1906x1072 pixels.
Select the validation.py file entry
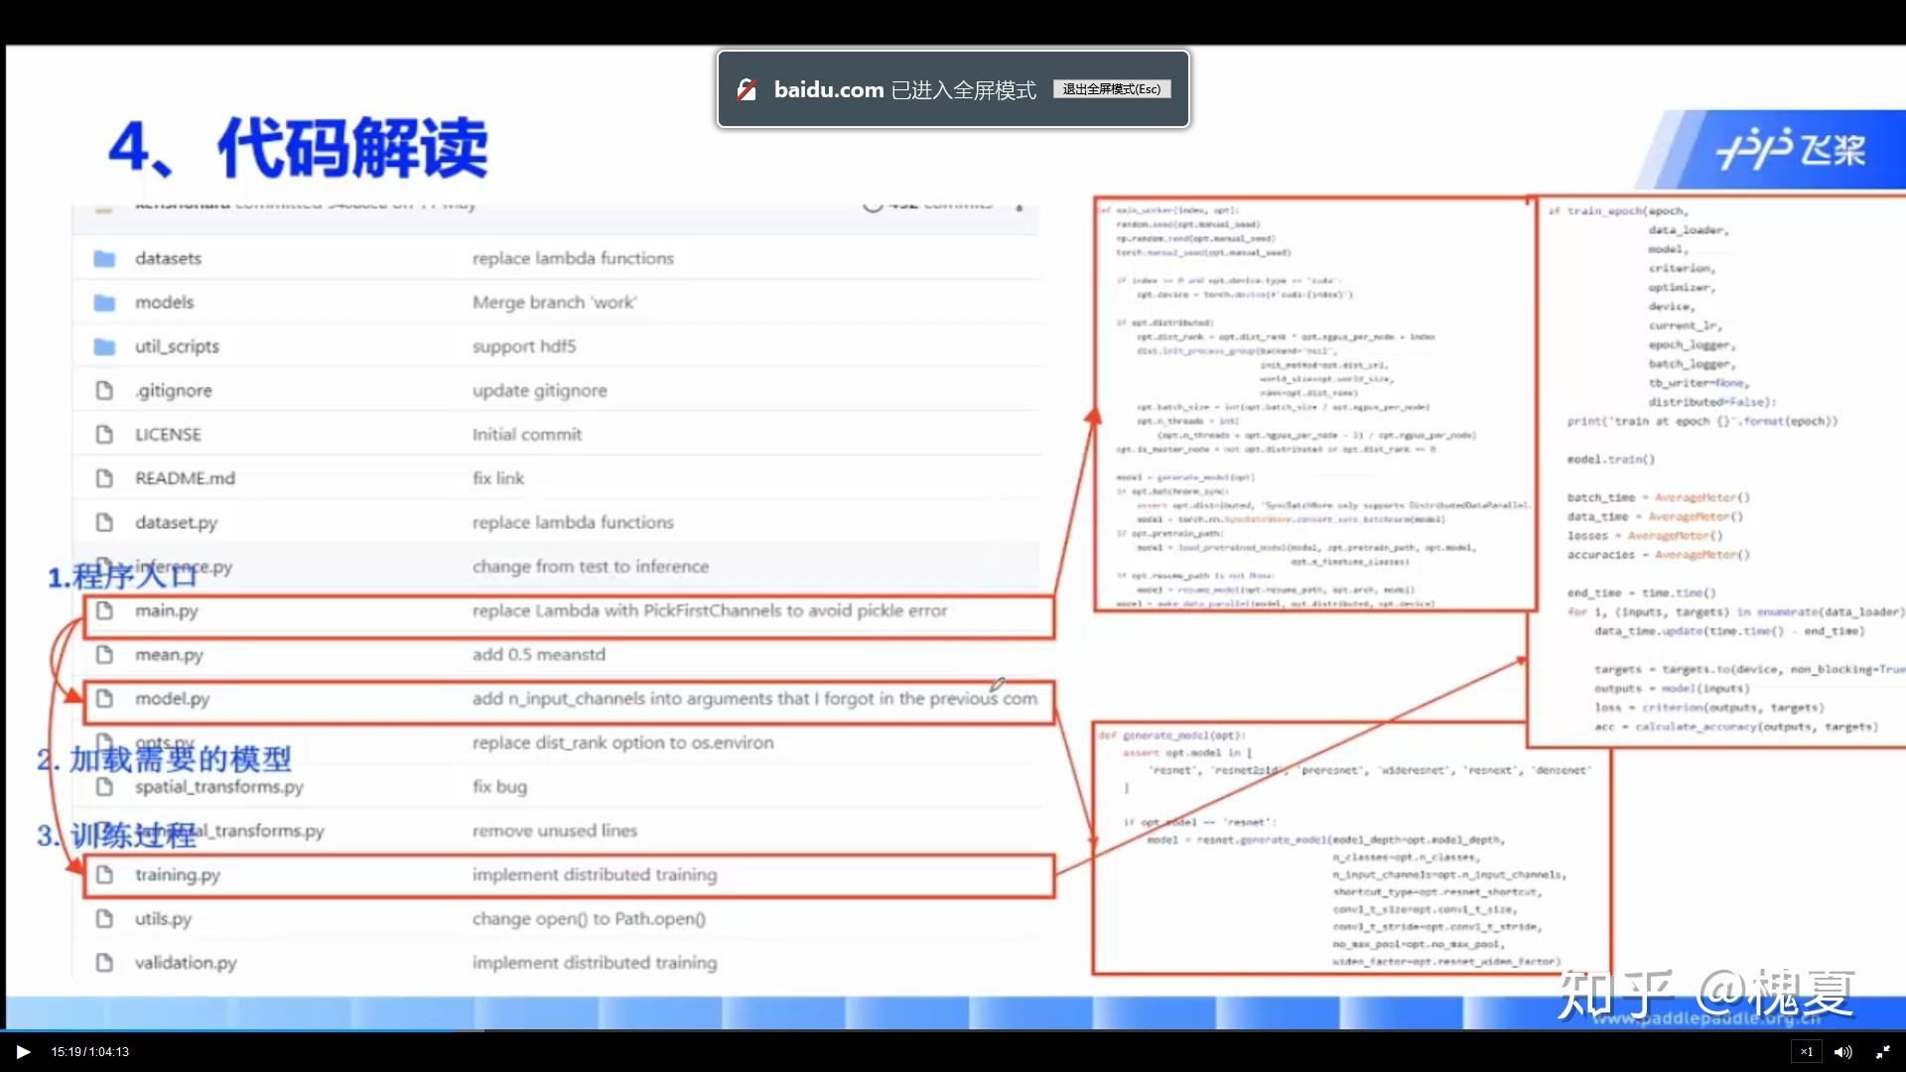(186, 964)
